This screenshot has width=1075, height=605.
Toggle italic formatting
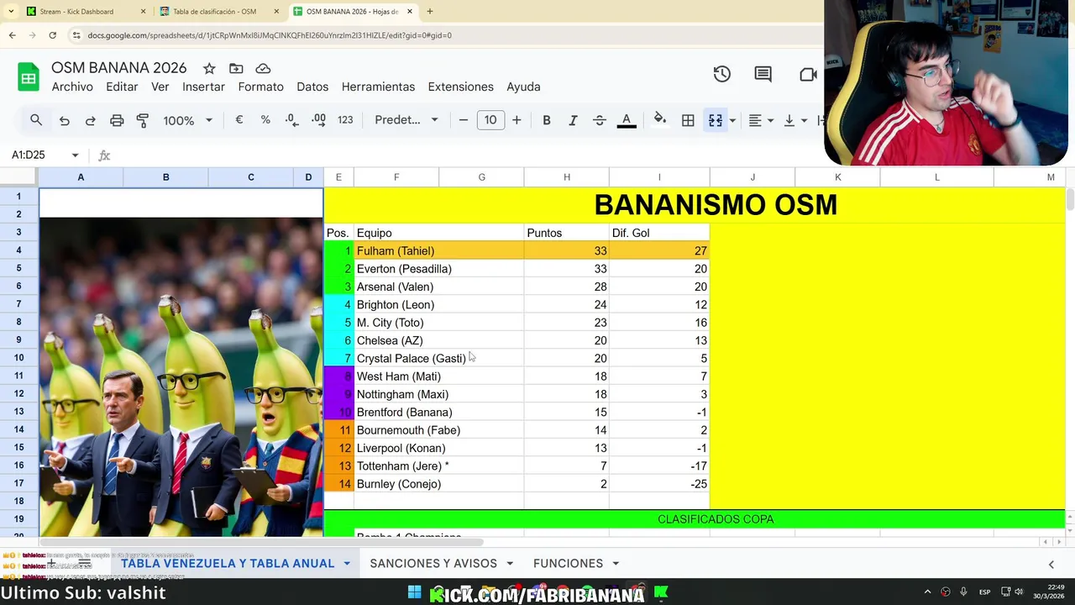pos(573,120)
